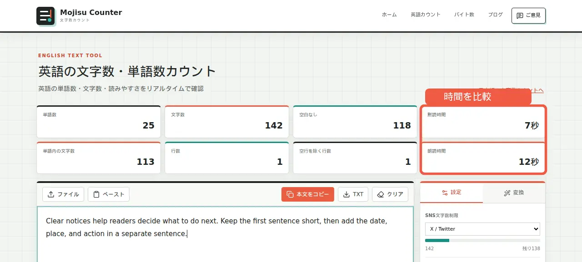Copy text with 本文をコピー button
The height and width of the screenshot is (262, 582).
click(308, 194)
